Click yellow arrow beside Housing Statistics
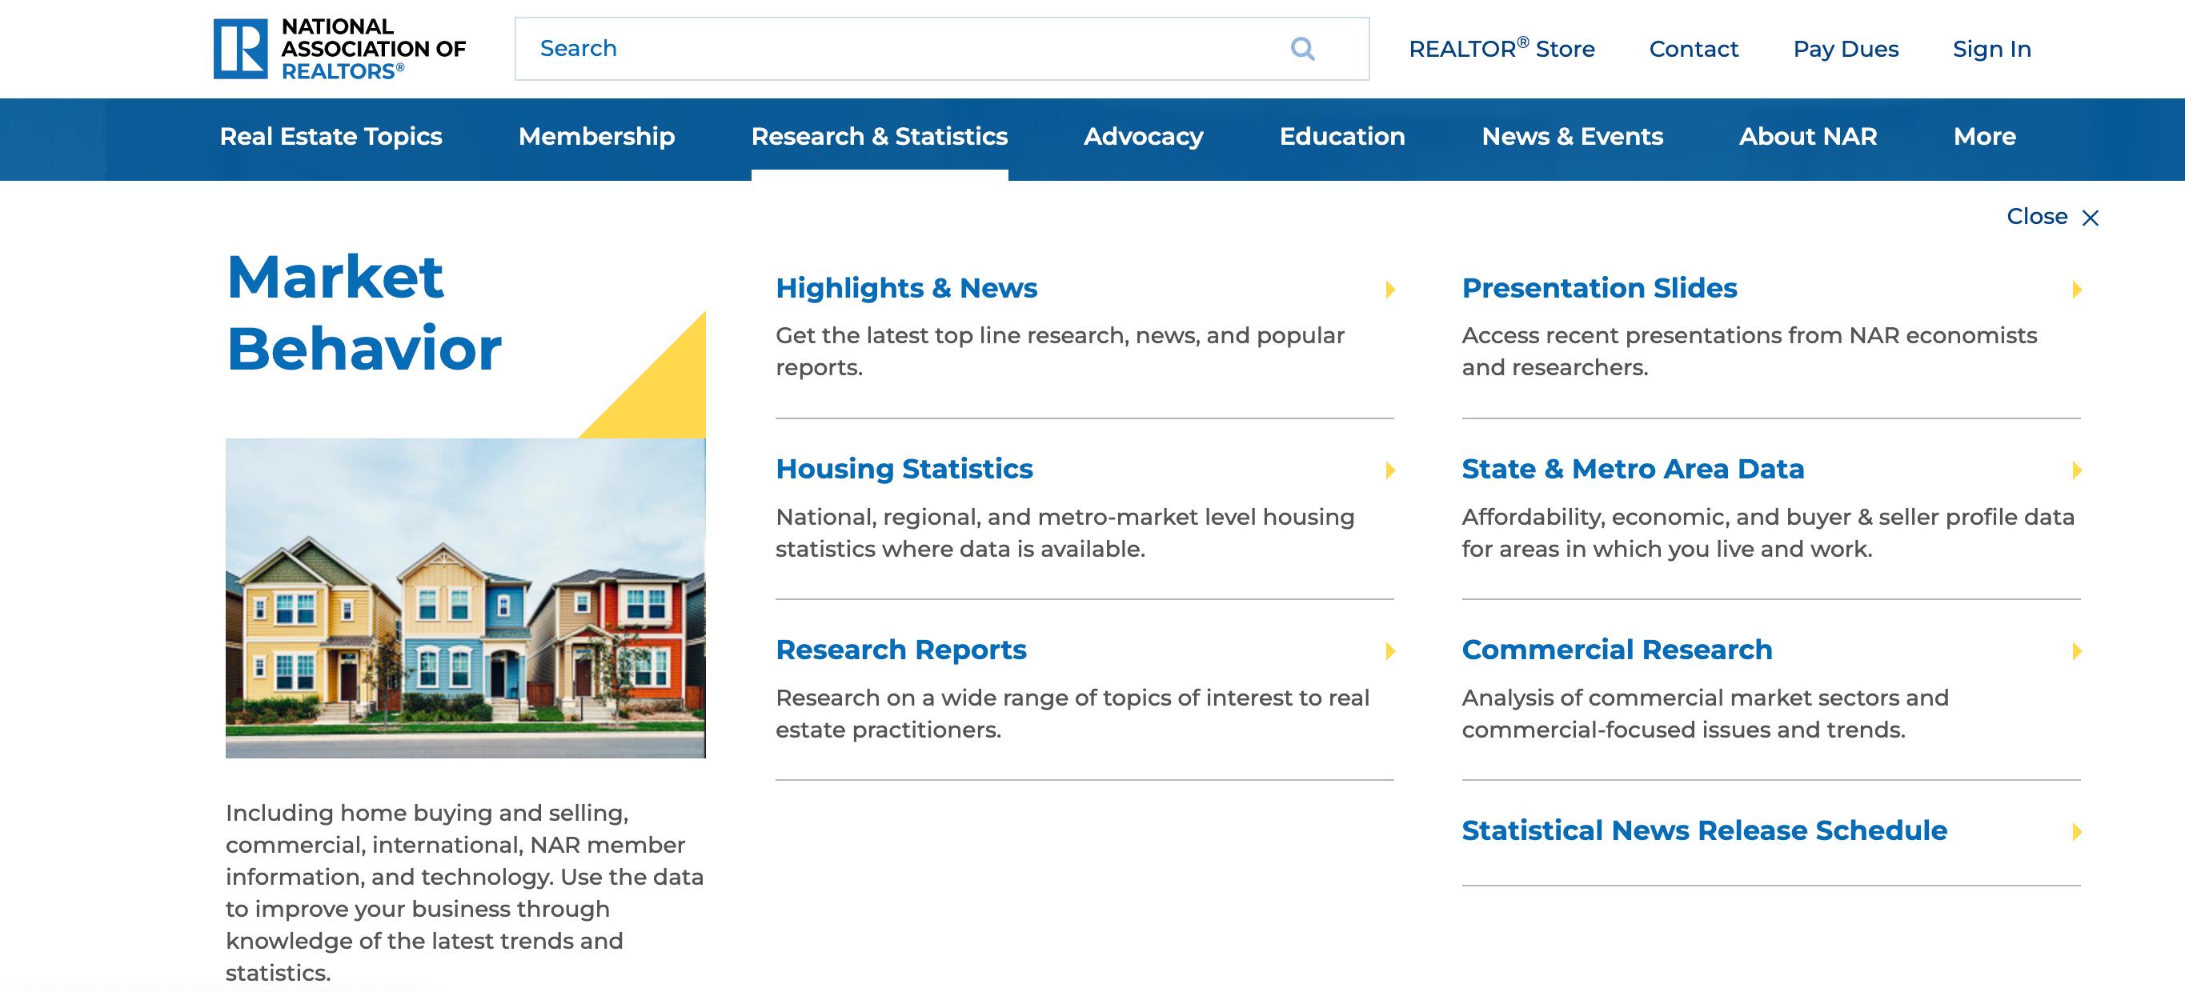 1390,470
